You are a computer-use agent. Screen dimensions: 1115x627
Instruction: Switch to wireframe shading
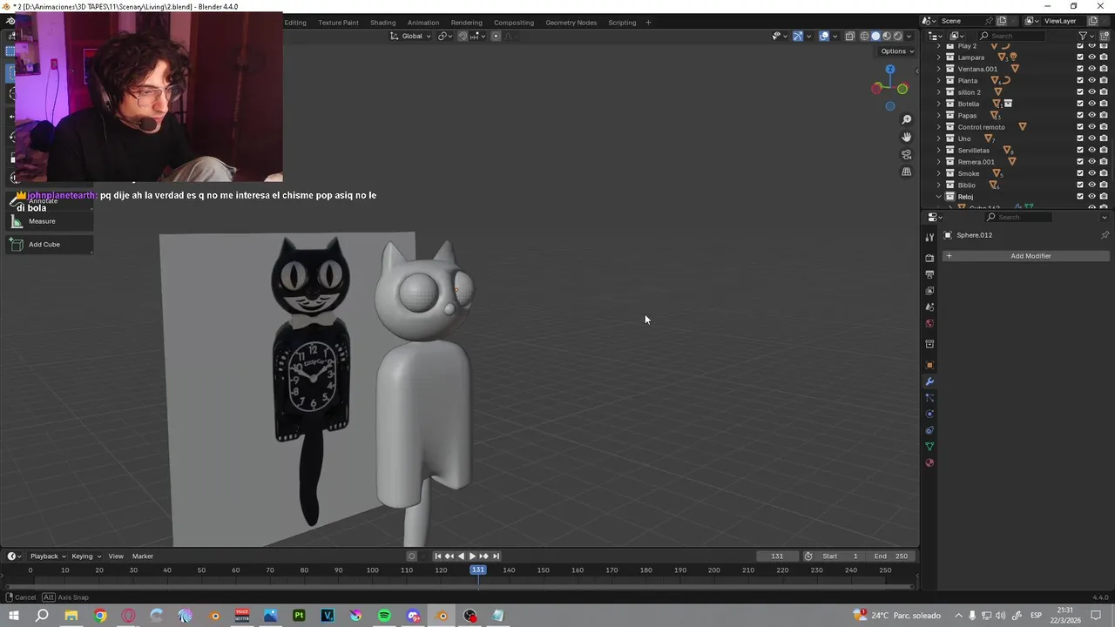click(865, 36)
